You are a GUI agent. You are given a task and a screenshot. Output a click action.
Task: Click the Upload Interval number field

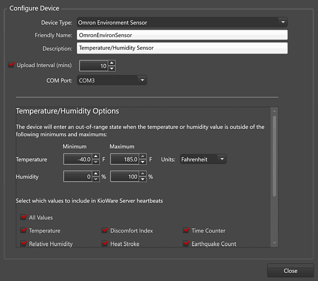(94, 66)
